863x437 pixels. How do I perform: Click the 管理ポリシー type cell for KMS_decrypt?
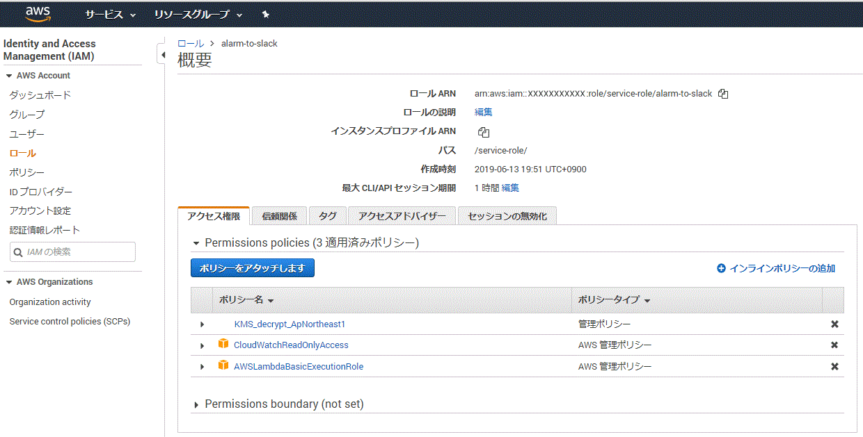[x=605, y=324]
